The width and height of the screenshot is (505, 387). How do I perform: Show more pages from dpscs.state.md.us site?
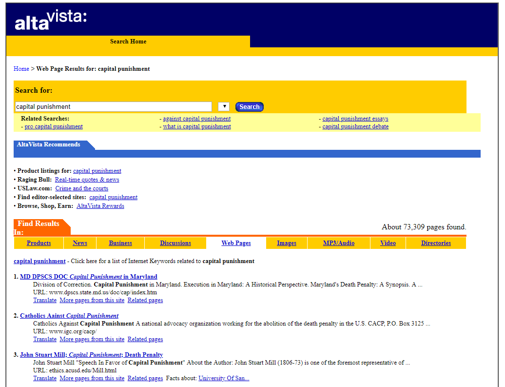pyautogui.click(x=92, y=300)
